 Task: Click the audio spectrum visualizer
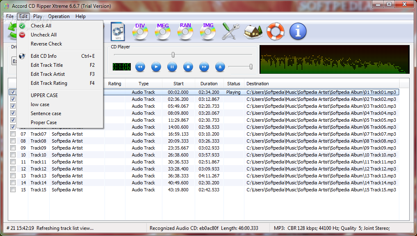tap(334, 59)
